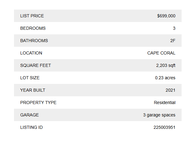Select the 3 garage spaces value
The height and width of the screenshot is (144, 190).
159,115
